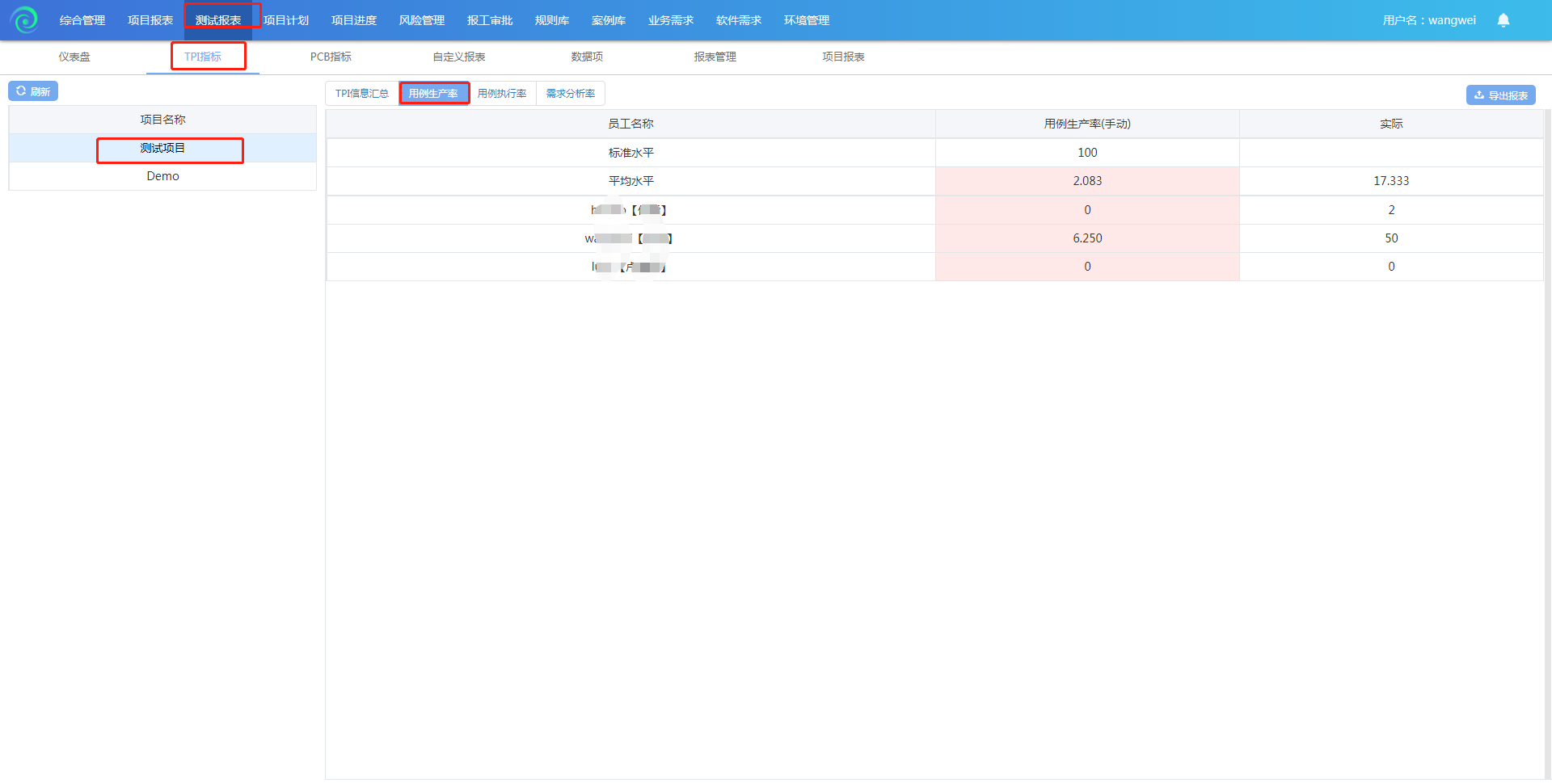This screenshot has width=1552, height=783.
Task: Export report with 导出报表 button
Action: point(1500,95)
